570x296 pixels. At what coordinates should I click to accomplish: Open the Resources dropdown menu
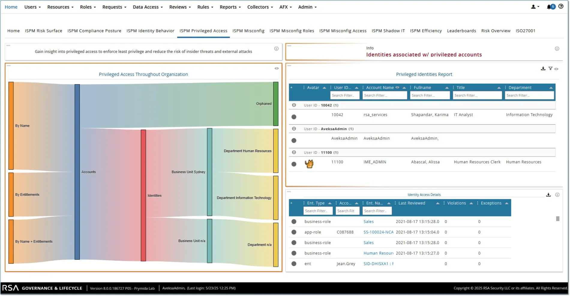60,7
